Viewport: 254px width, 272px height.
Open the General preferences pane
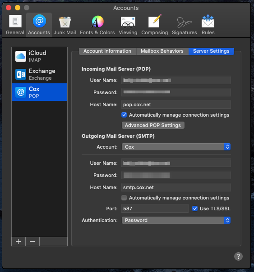click(15, 25)
